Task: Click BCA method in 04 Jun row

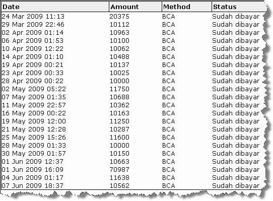Action: tap(169, 178)
